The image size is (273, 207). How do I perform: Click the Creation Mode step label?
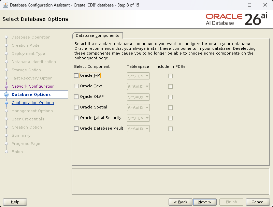[x=25, y=45]
